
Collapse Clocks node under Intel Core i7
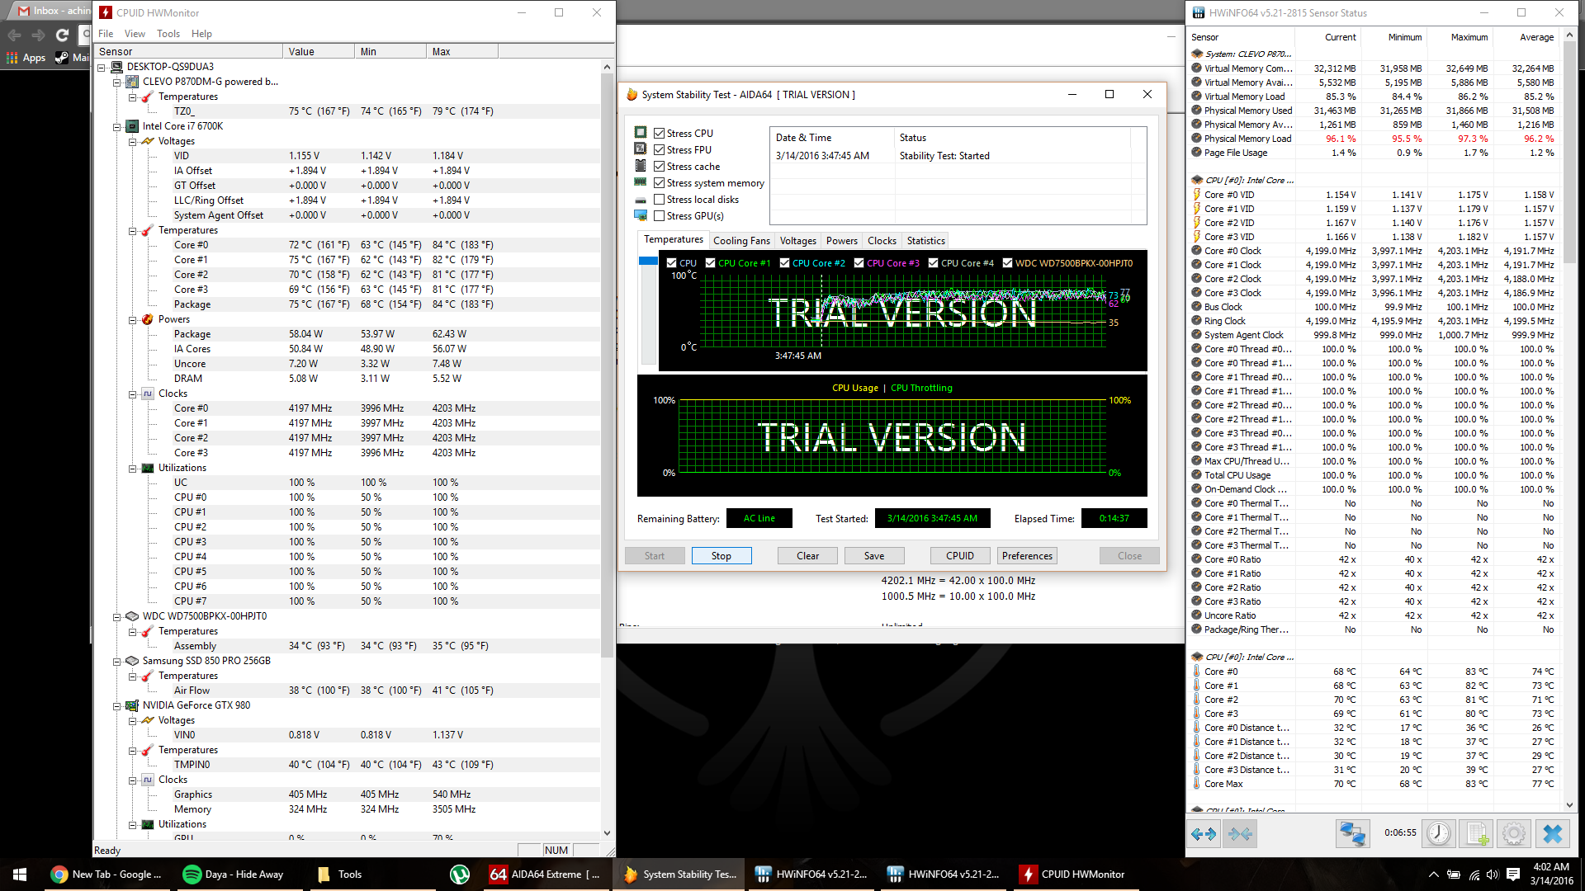click(133, 394)
